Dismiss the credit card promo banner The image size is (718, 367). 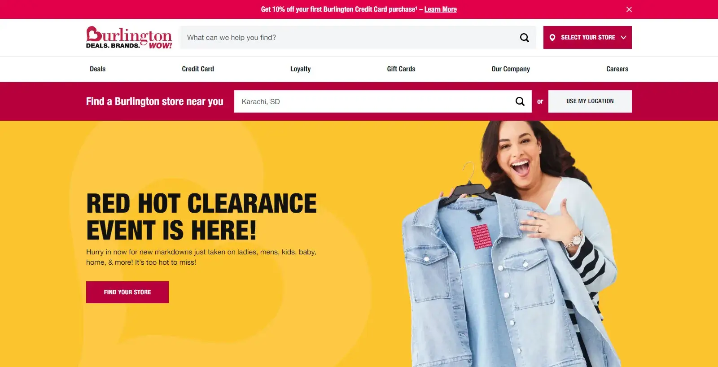(x=629, y=9)
